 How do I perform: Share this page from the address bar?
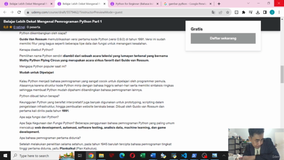pyautogui.click(x=221, y=12)
